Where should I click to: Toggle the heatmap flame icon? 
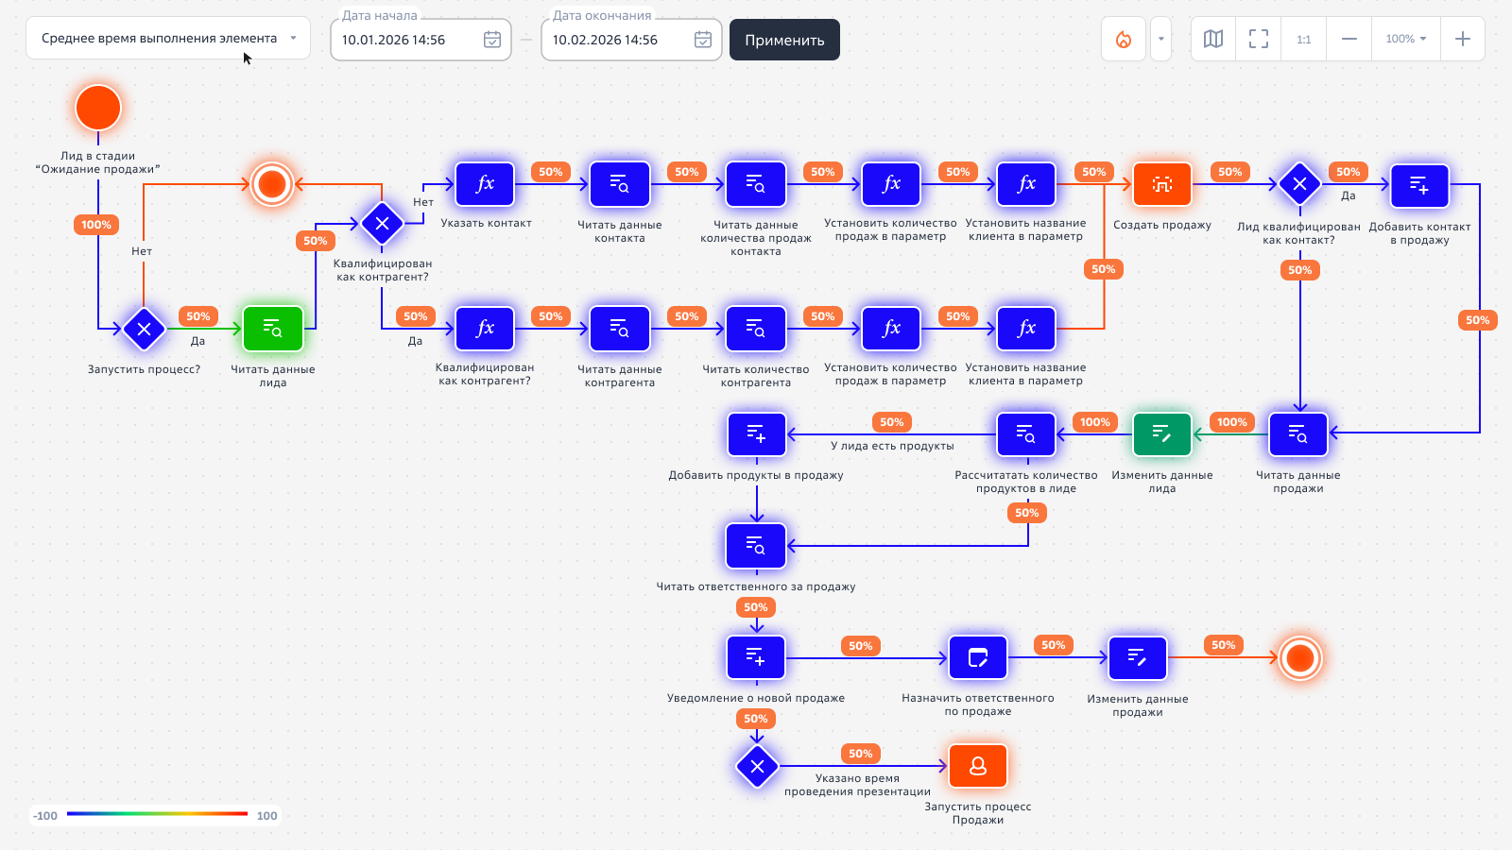click(x=1124, y=40)
